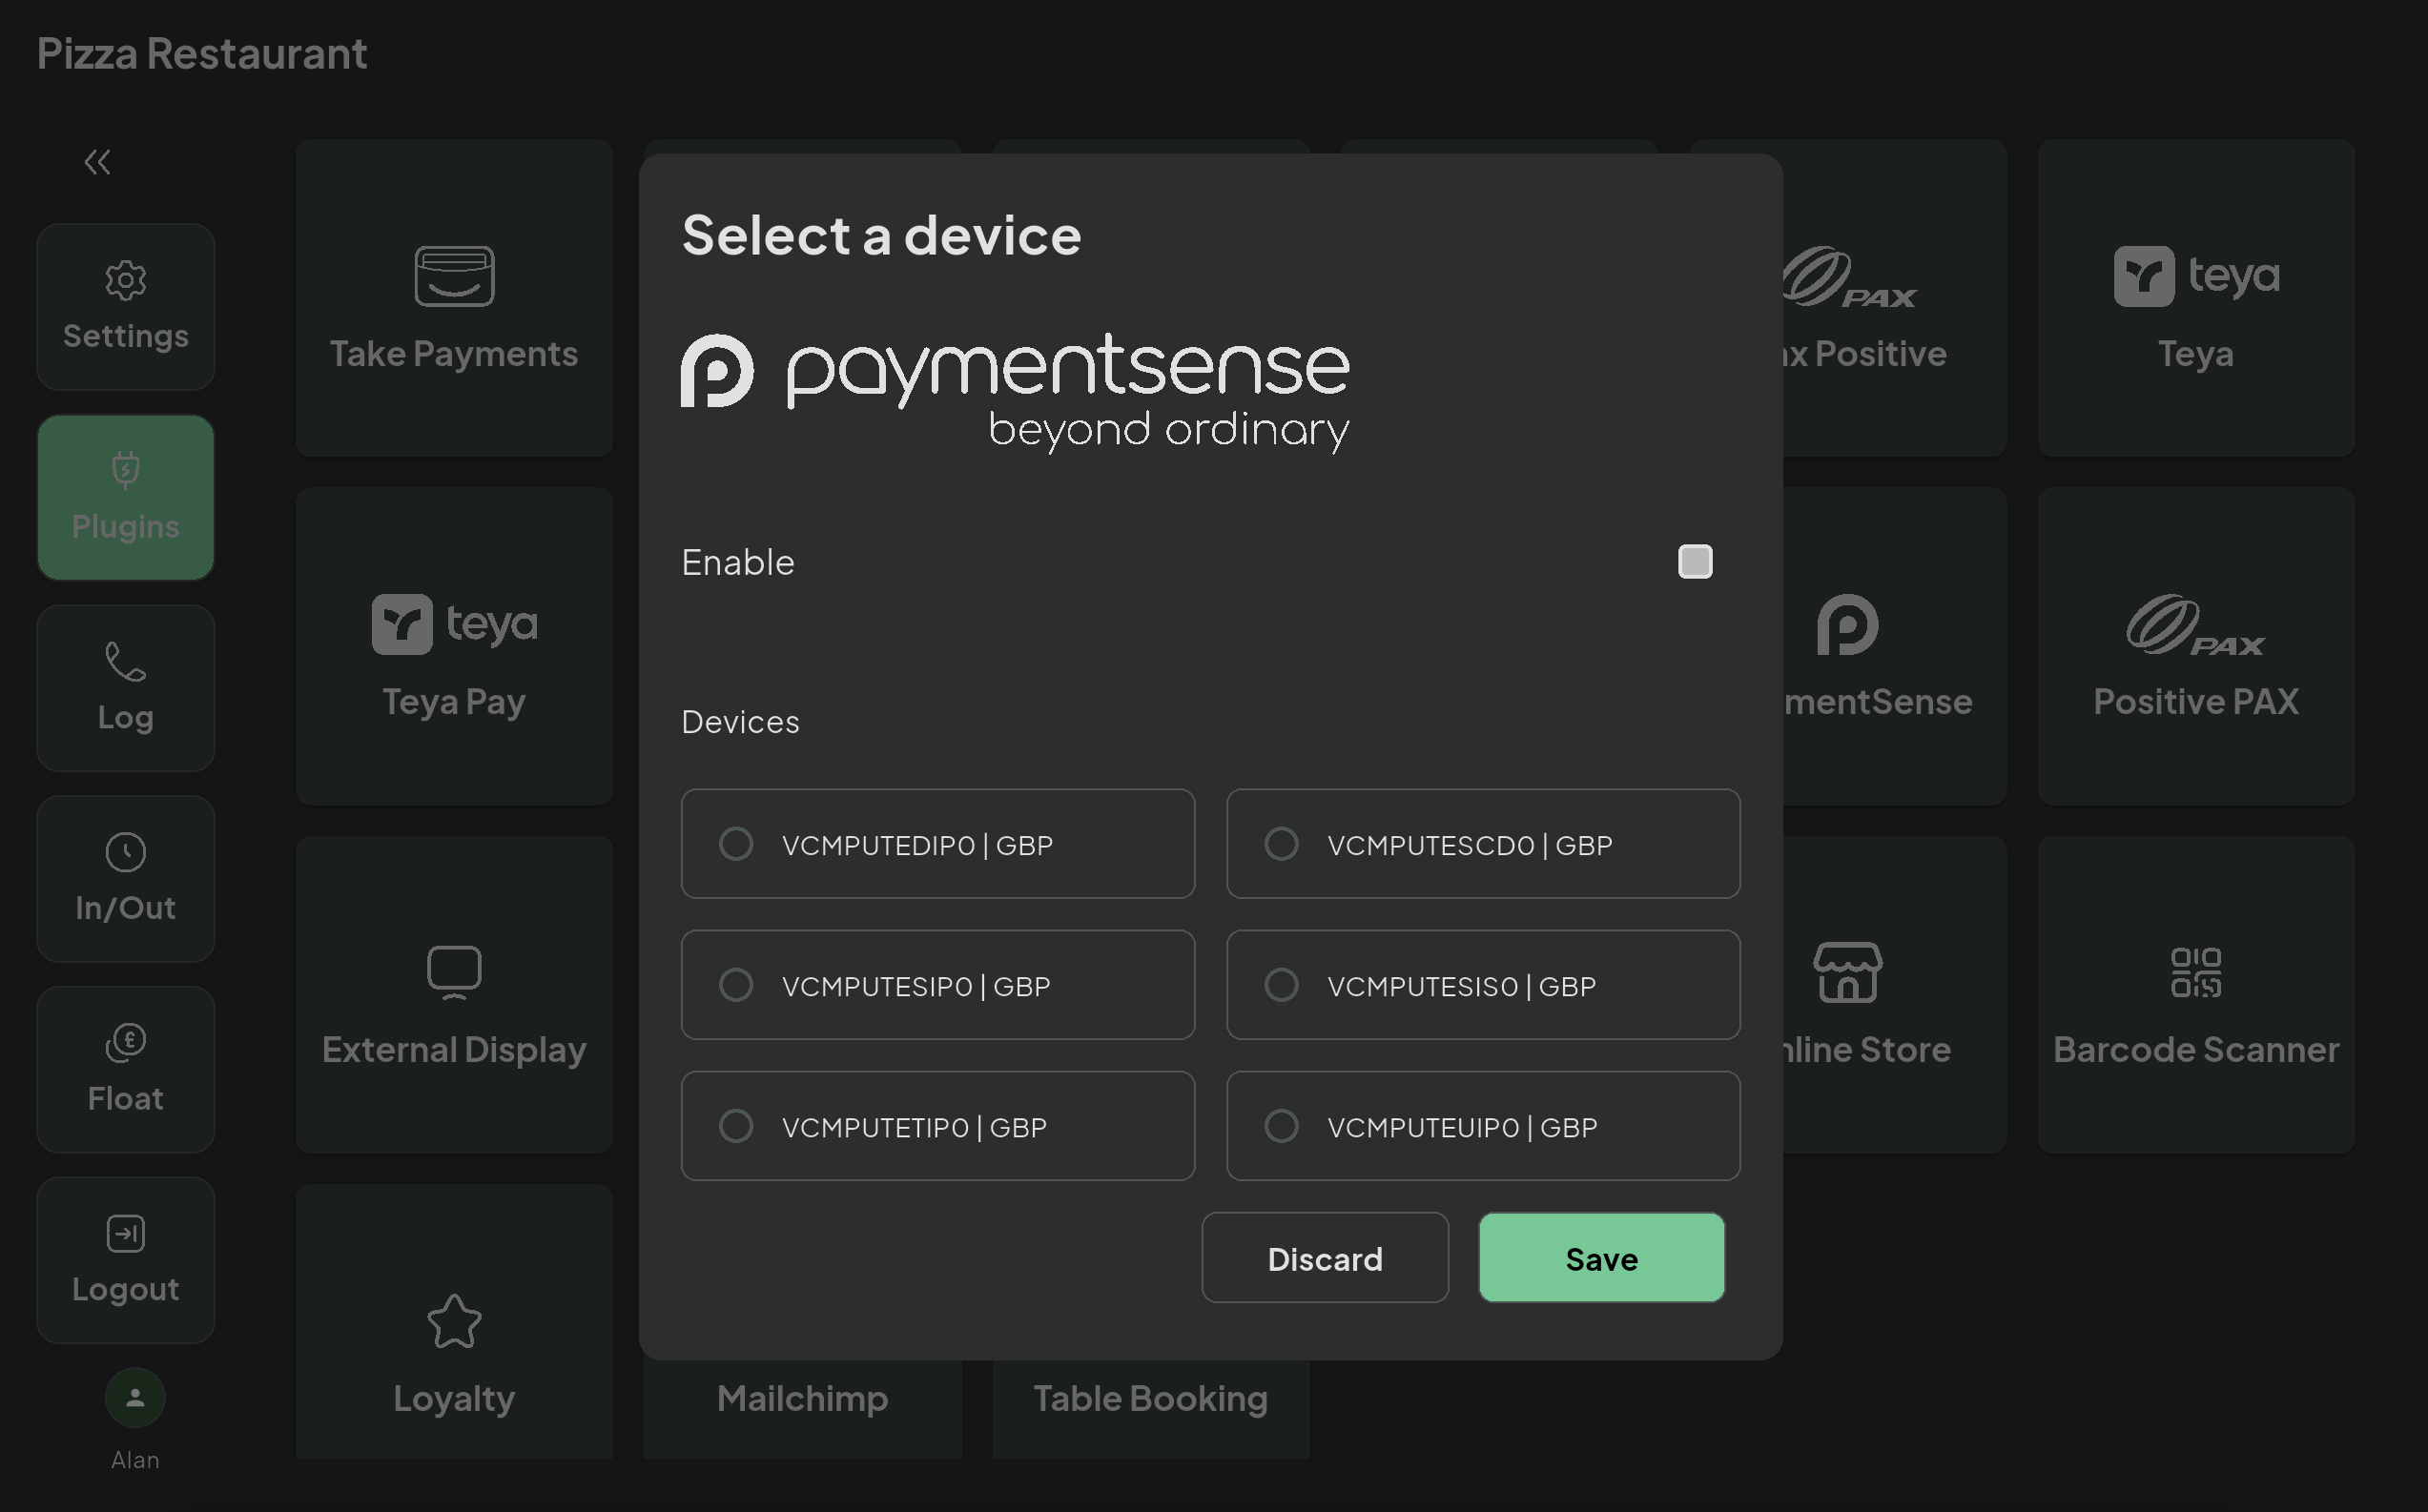The image size is (2428, 1512).
Task: Select device VCMPUTESIS0 | GBP
Action: (1483, 985)
